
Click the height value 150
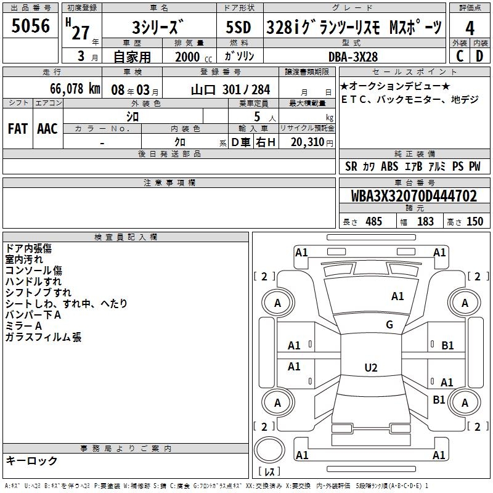(x=475, y=221)
